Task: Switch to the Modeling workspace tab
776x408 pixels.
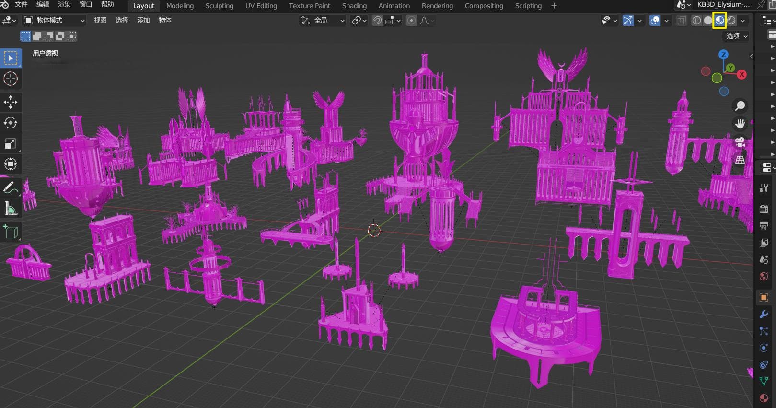Action: click(180, 6)
